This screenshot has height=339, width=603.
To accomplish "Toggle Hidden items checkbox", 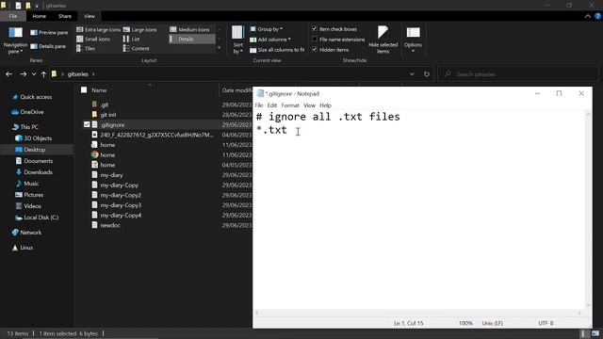I will pyautogui.click(x=315, y=50).
